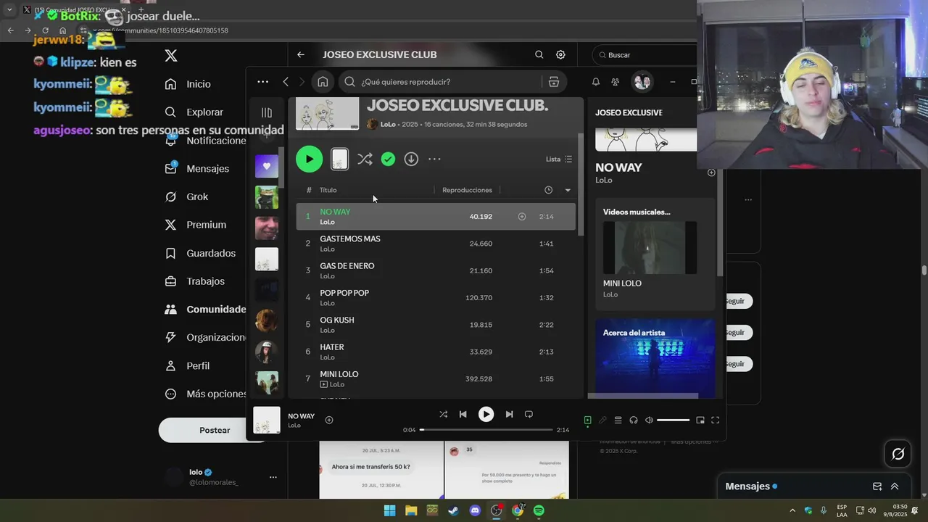The width and height of the screenshot is (928, 522).
Task: Open Spotify mini player
Action: click(x=700, y=420)
